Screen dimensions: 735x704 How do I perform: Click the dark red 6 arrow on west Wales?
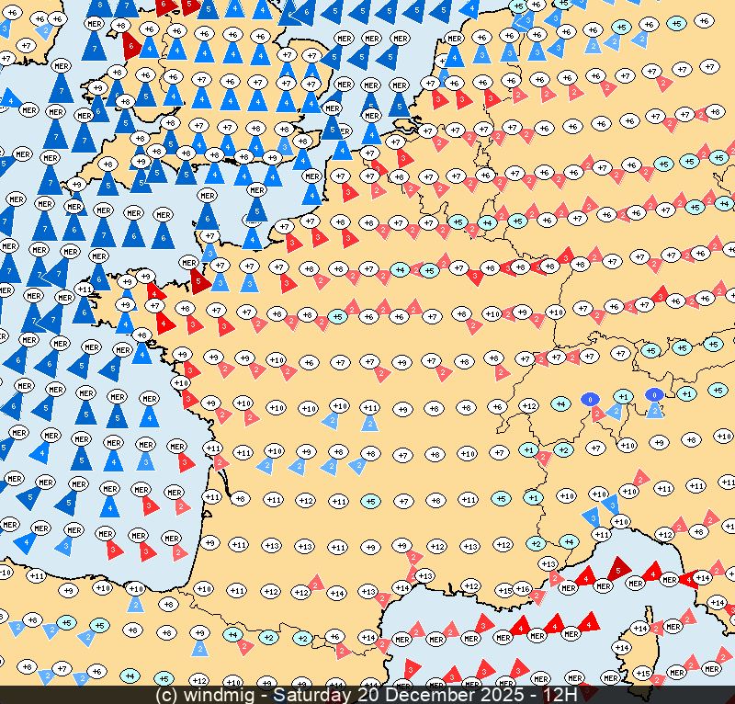pos(130,44)
